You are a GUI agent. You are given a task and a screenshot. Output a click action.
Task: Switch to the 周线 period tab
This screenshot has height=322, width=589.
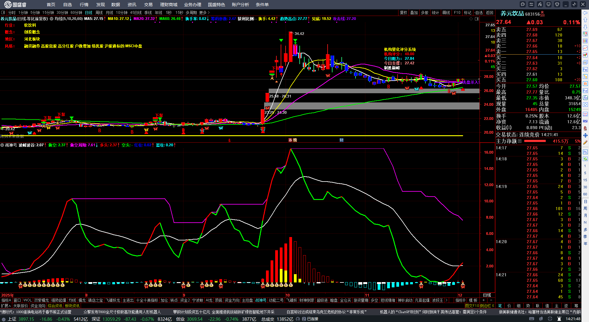(99, 13)
